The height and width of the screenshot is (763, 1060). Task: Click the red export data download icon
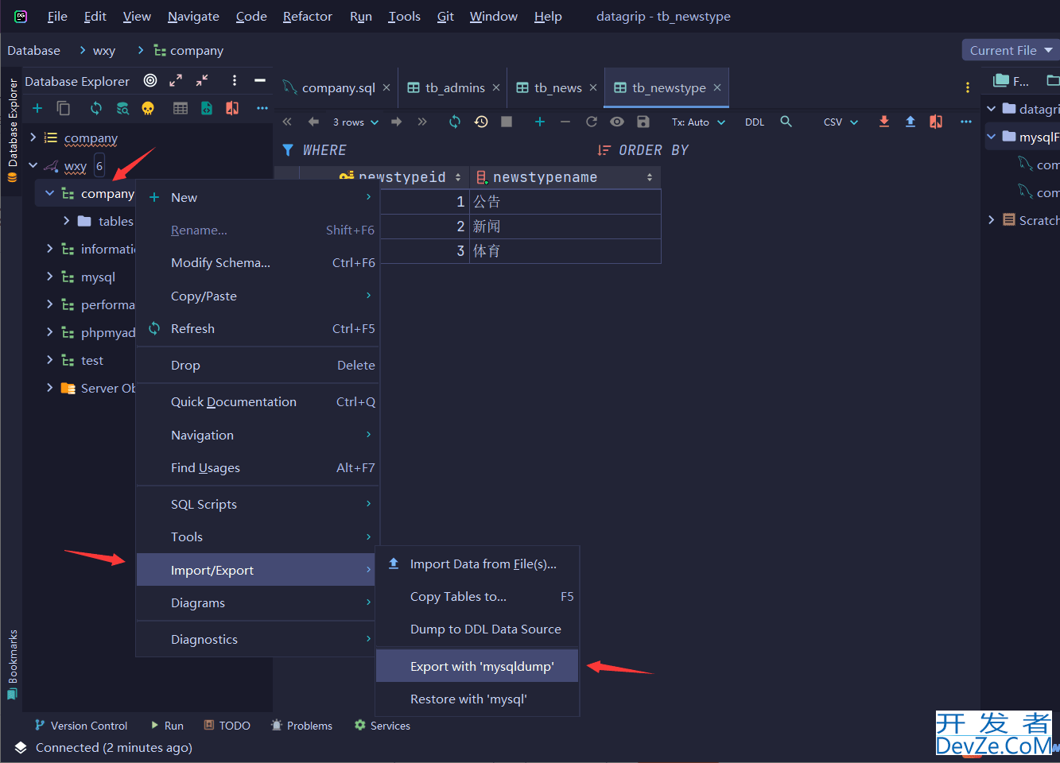pyautogui.click(x=883, y=122)
